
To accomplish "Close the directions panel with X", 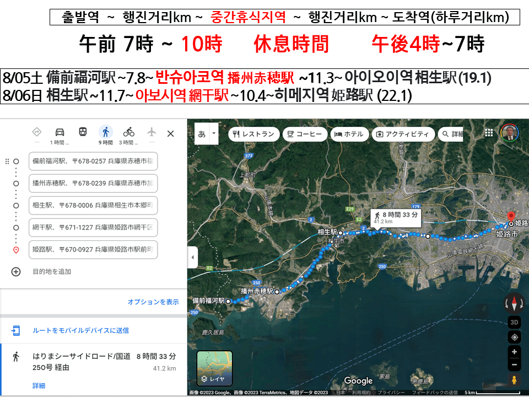I will point(170,133).
